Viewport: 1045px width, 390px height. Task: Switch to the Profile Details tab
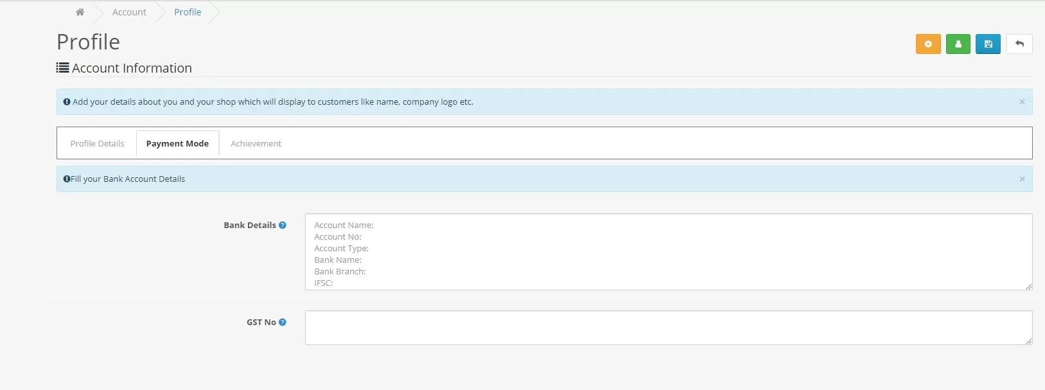coord(97,143)
